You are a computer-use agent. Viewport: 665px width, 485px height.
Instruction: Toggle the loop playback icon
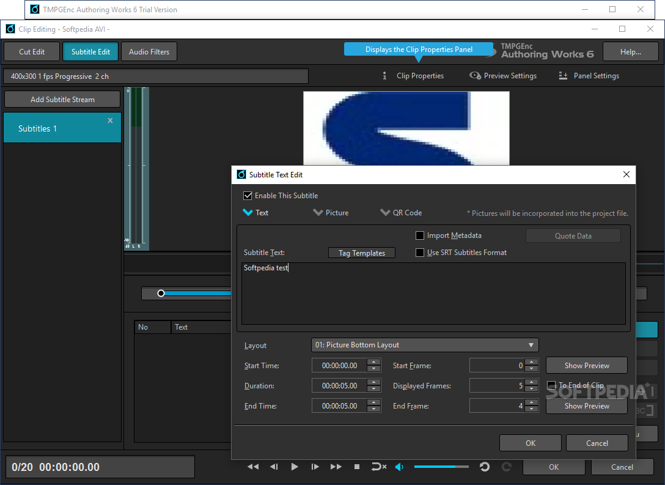[379, 467]
